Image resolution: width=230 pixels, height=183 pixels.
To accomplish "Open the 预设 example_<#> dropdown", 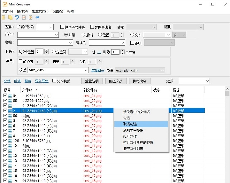I will tap(162, 70).
